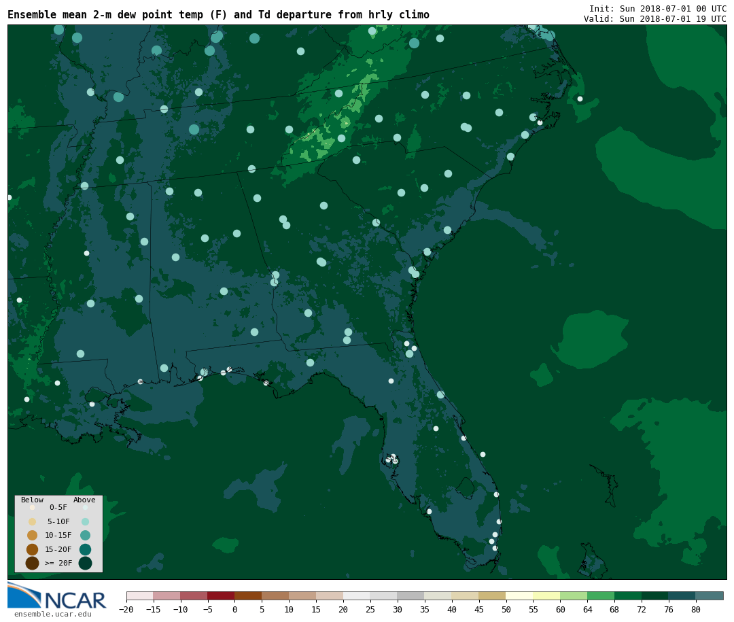This screenshot has height=622, width=734.
Task: Click the '50' colorbar tick label
Action: click(506, 610)
